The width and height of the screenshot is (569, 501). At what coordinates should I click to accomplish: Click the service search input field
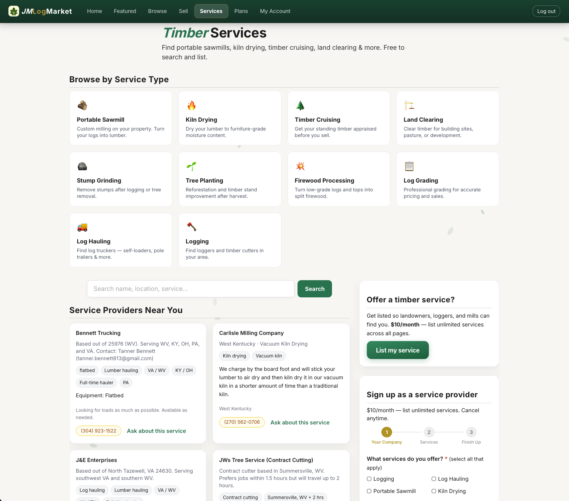[x=190, y=289]
